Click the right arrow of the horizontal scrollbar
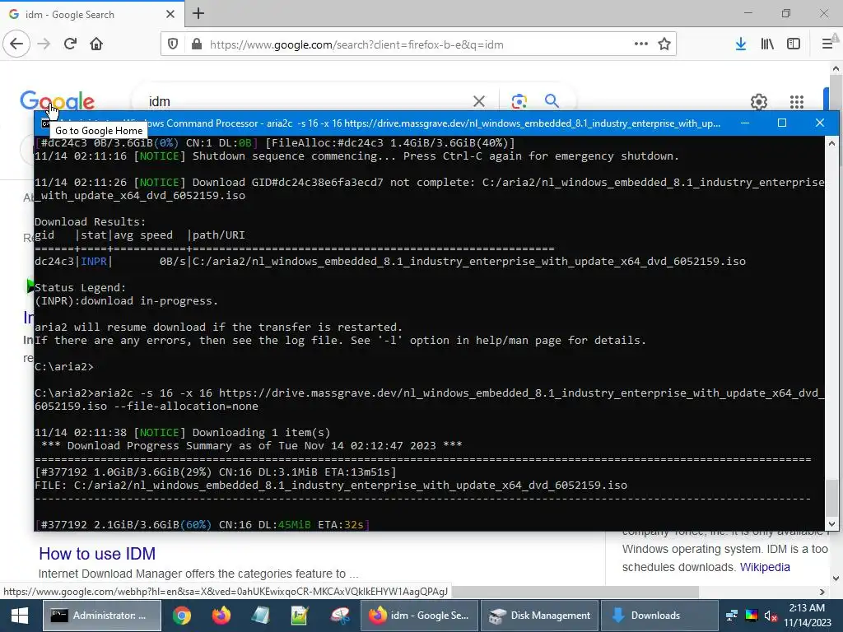Image resolution: width=843 pixels, height=632 pixels. [x=822, y=592]
